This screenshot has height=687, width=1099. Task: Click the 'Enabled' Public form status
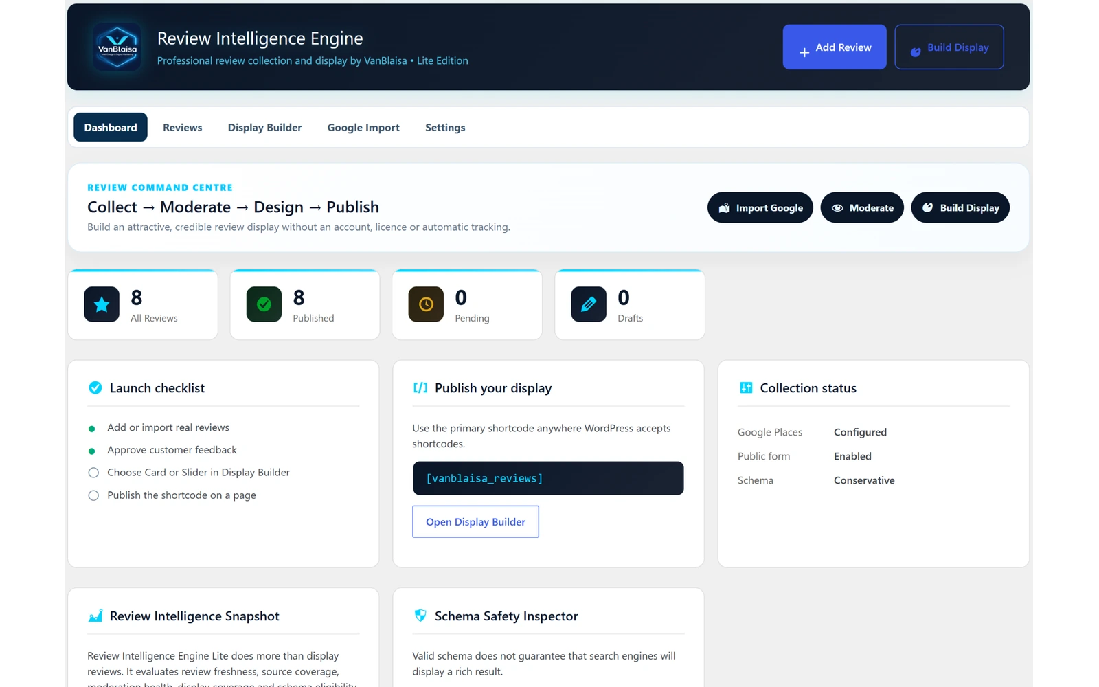tap(852, 456)
